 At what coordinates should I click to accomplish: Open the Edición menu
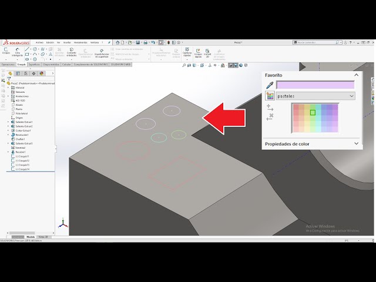(x=50, y=42)
